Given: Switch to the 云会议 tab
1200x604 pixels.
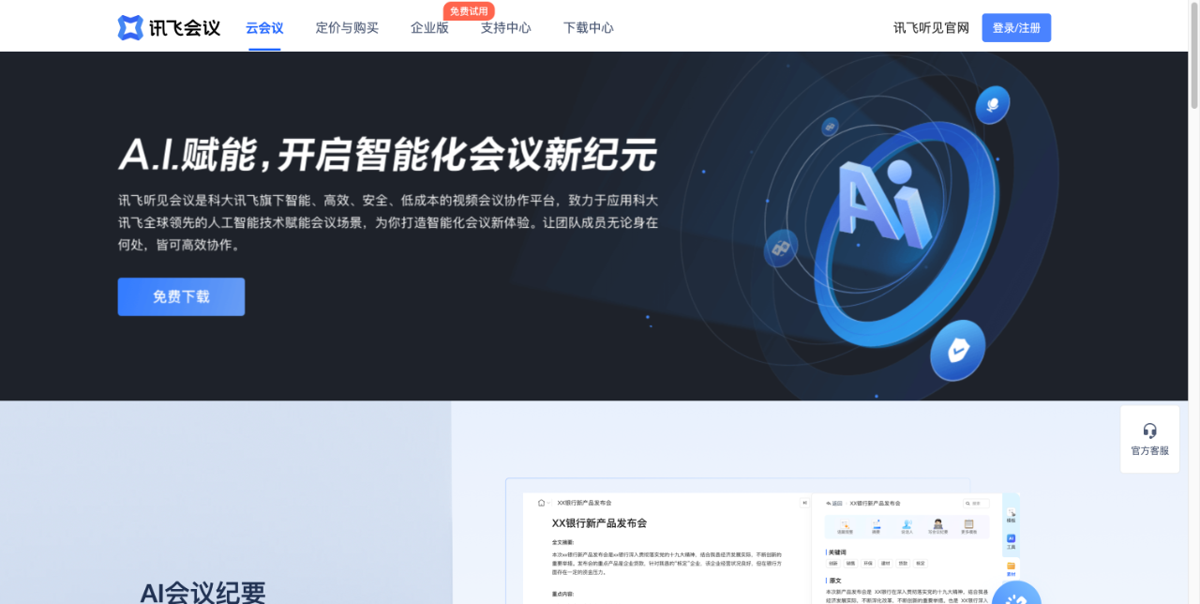Looking at the screenshot, I should tap(264, 28).
